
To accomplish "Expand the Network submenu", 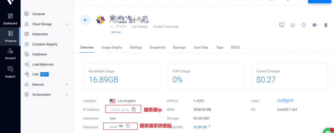I will [67, 85].
